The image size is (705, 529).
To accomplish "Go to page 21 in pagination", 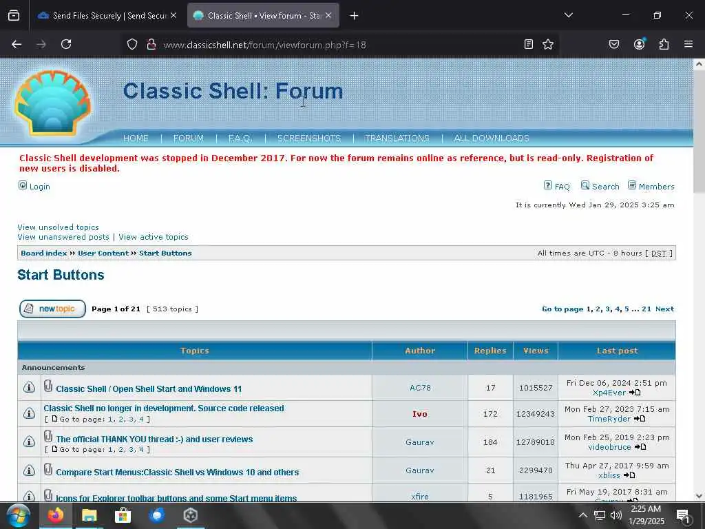I will pyautogui.click(x=646, y=309).
